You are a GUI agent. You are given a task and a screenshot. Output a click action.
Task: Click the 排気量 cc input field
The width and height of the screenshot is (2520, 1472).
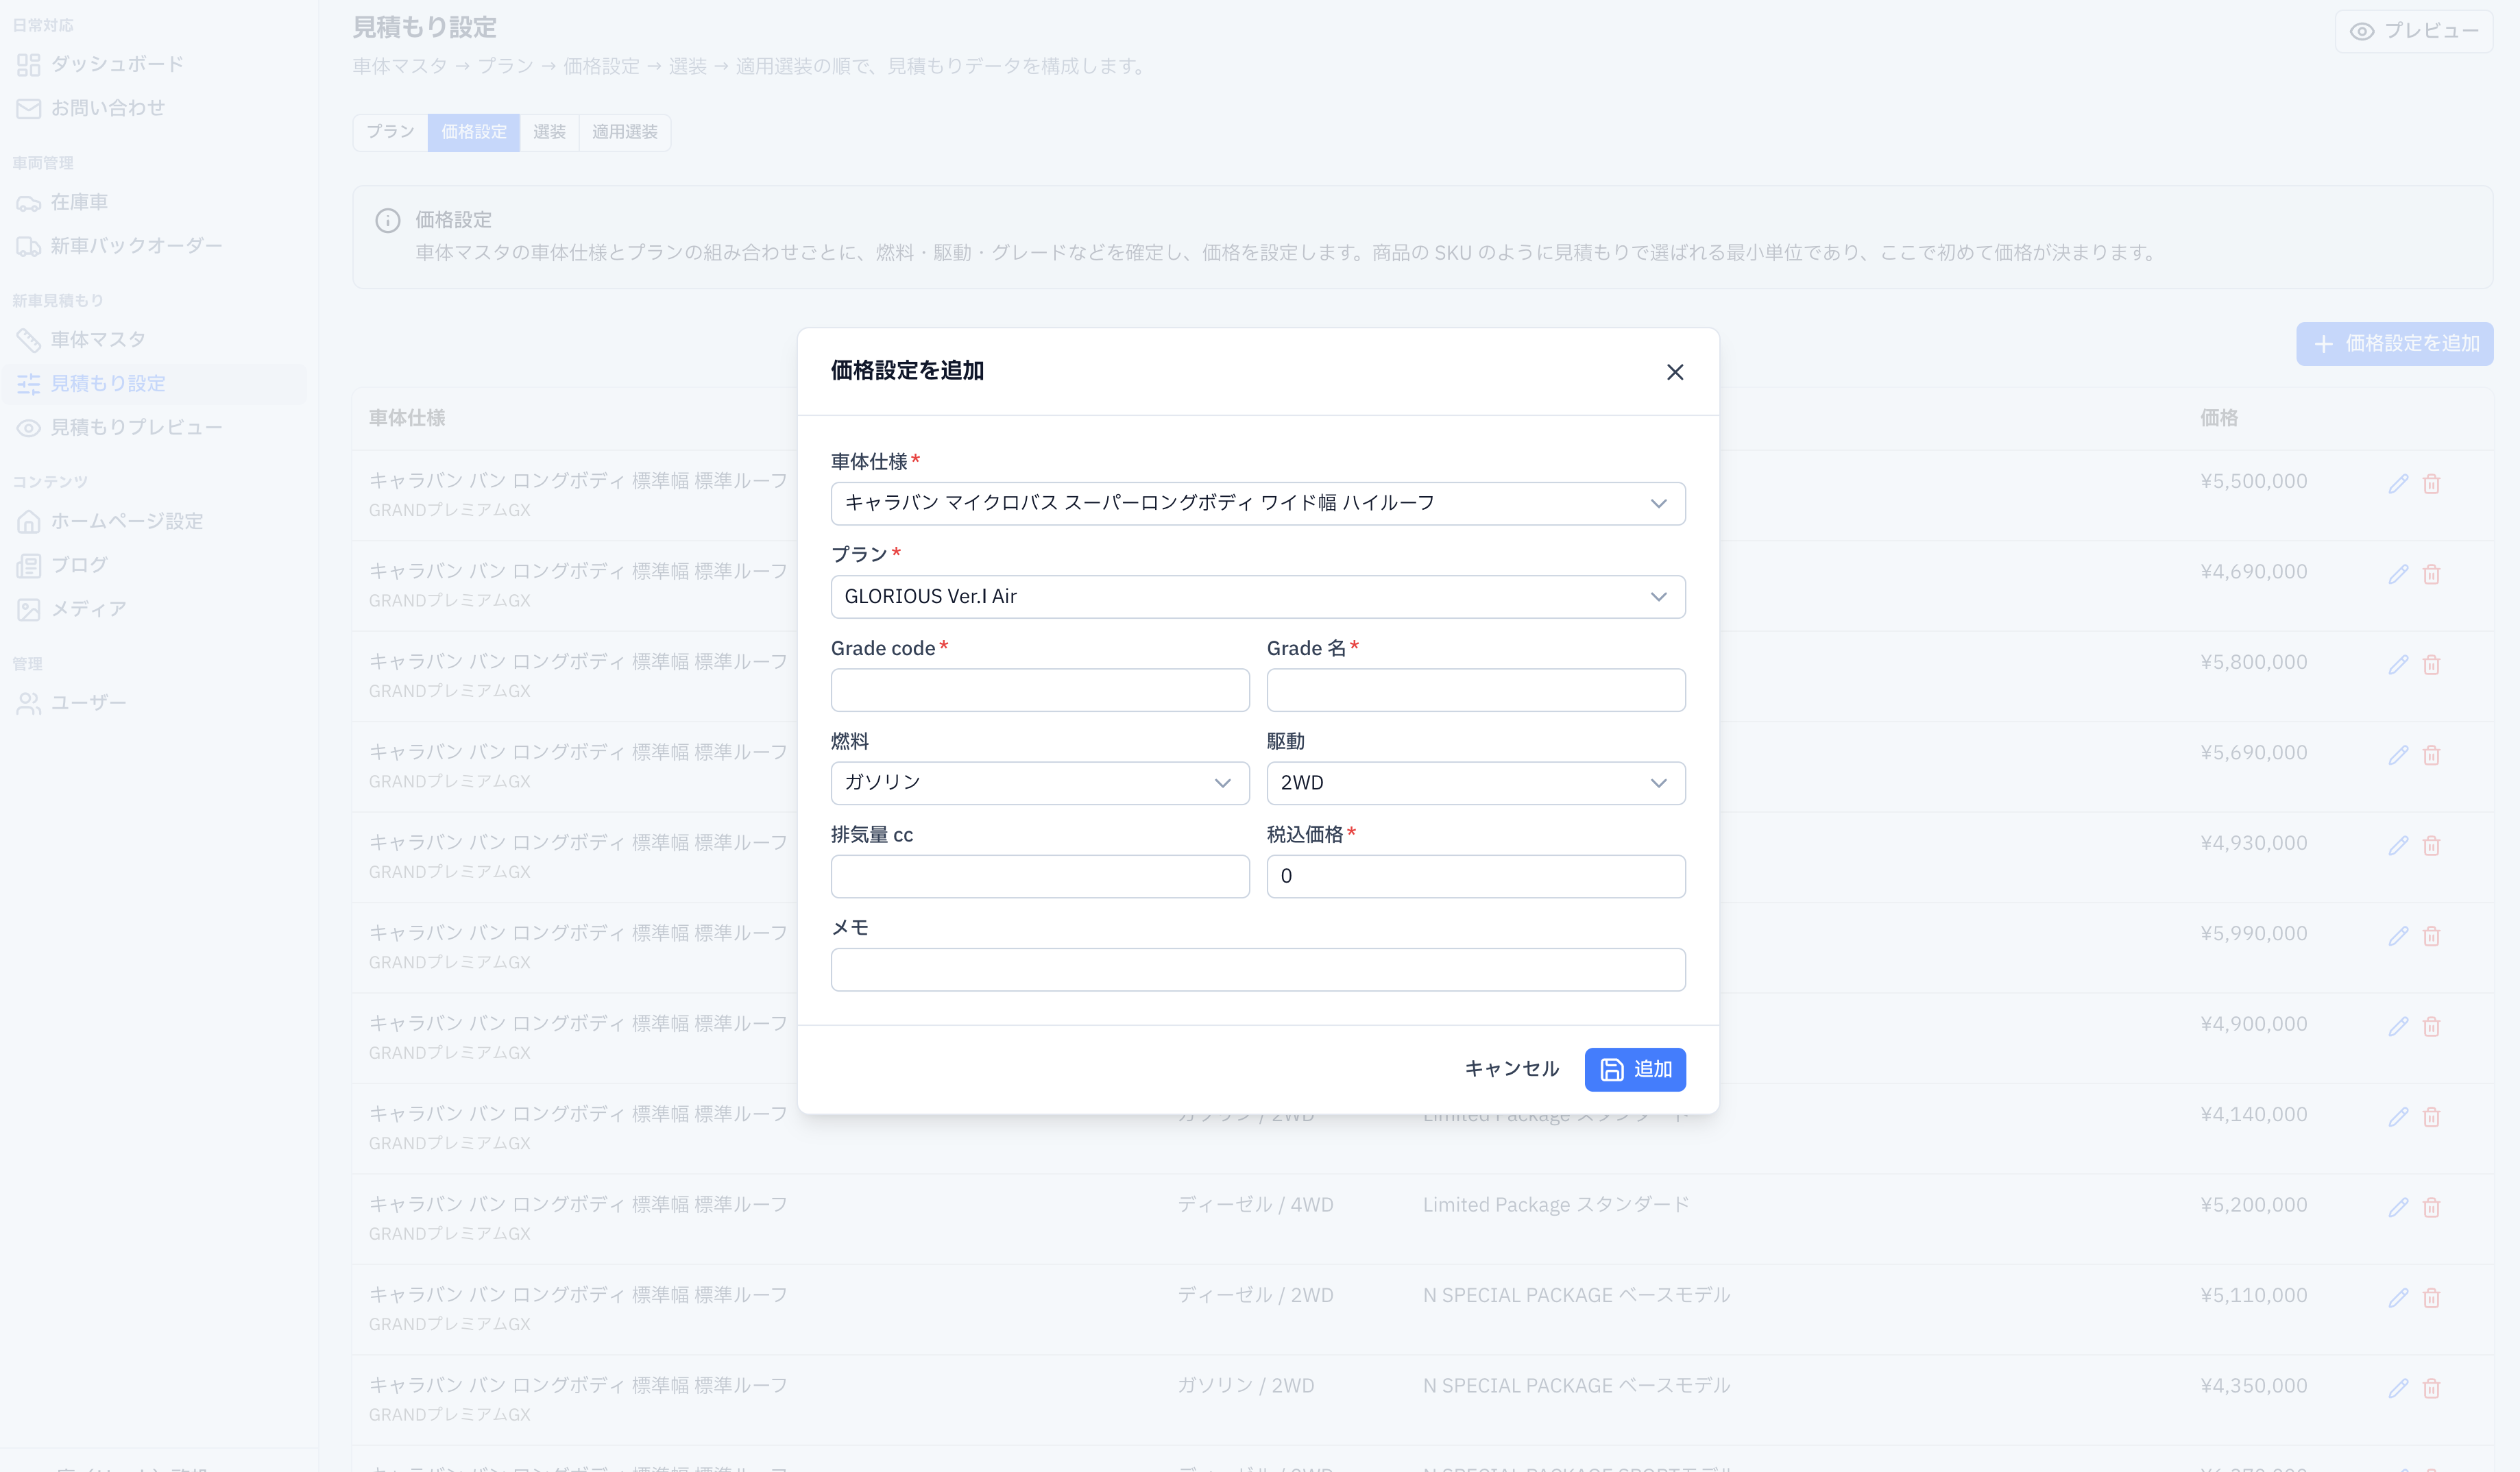1040,875
